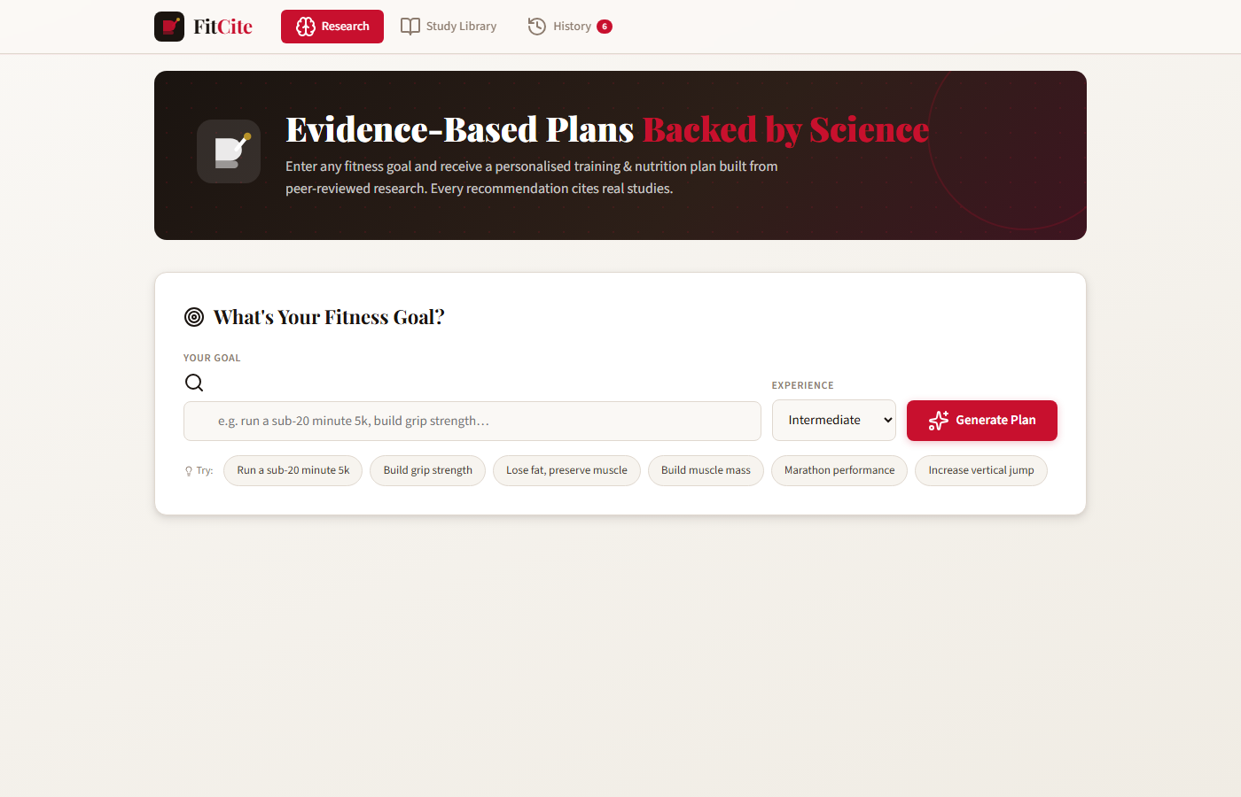Click the FitCite brand name text
The image size is (1241, 797).
point(223,27)
